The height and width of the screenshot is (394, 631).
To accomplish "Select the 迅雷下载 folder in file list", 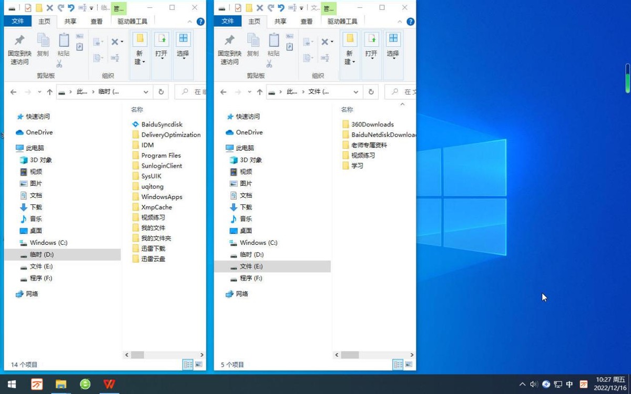I will (x=152, y=248).
